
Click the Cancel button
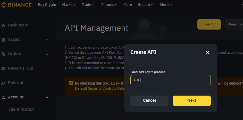pyautogui.click(x=149, y=101)
